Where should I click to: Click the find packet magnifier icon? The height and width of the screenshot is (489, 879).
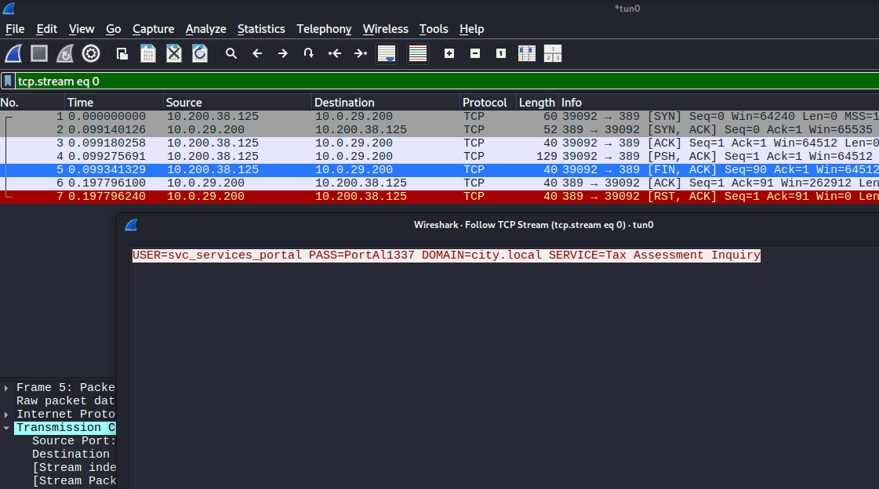(x=231, y=53)
